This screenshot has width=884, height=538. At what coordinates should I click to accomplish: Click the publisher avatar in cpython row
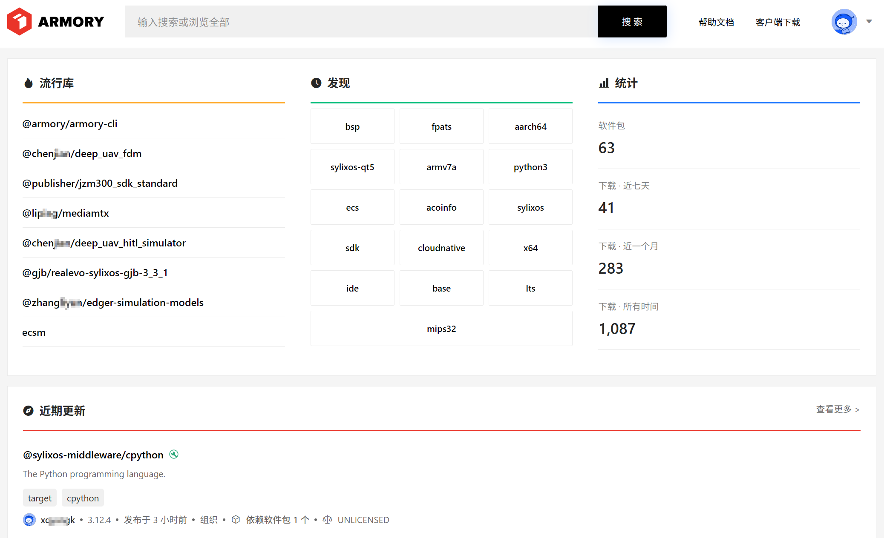coord(29,520)
